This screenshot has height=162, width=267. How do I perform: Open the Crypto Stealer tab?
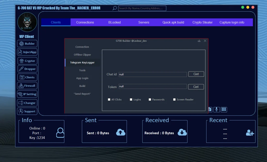[x=202, y=22]
